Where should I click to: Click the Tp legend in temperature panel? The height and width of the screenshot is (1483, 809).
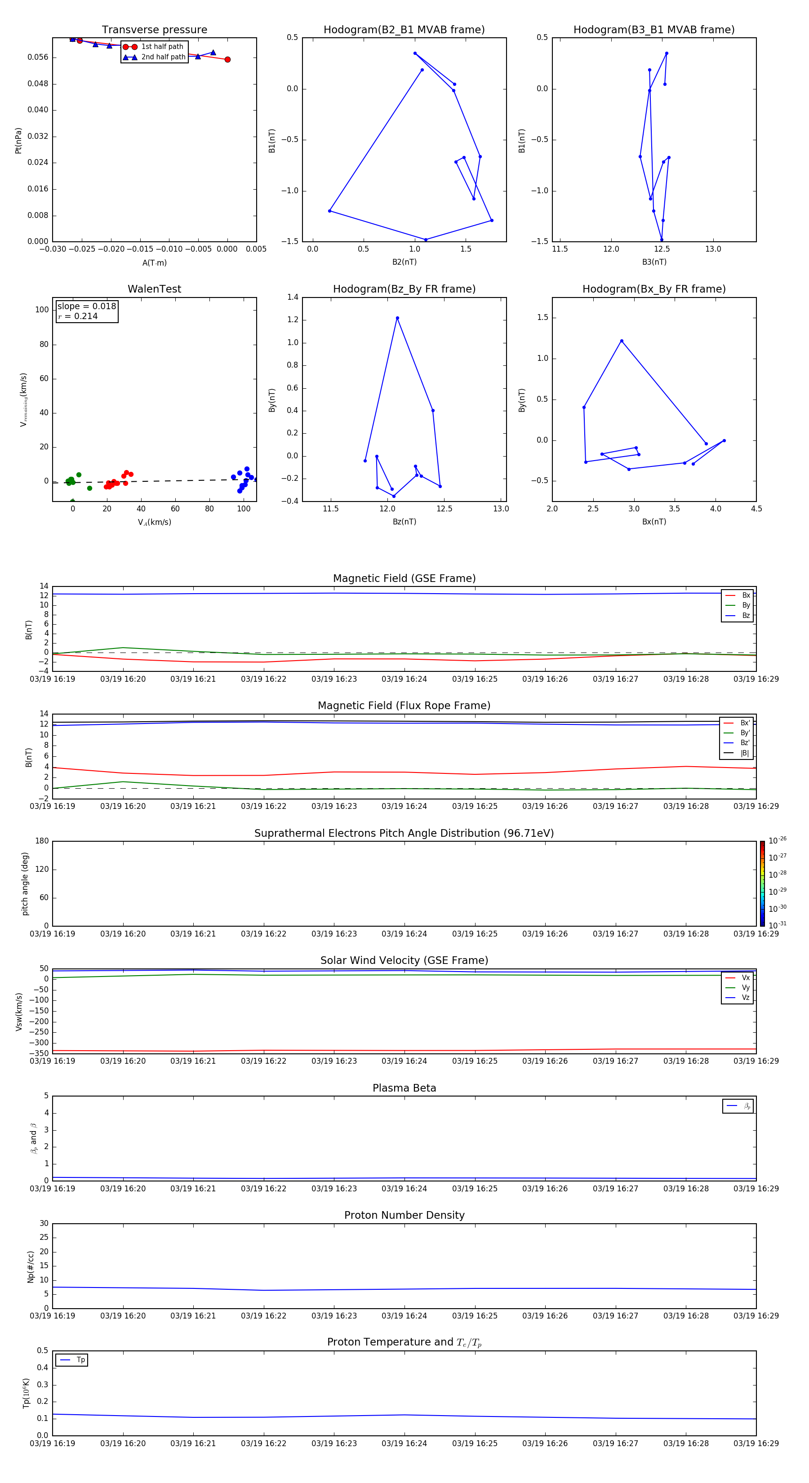(x=72, y=1360)
